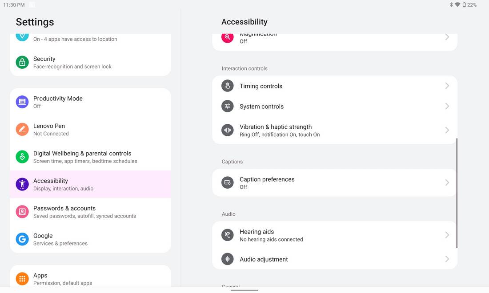
Task: Open Hearing aids settings entry
Action: tap(335, 235)
